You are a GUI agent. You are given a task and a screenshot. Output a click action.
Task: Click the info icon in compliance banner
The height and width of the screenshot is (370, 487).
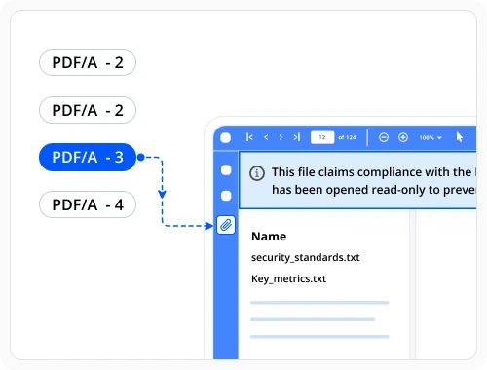[x=257, y=173]
